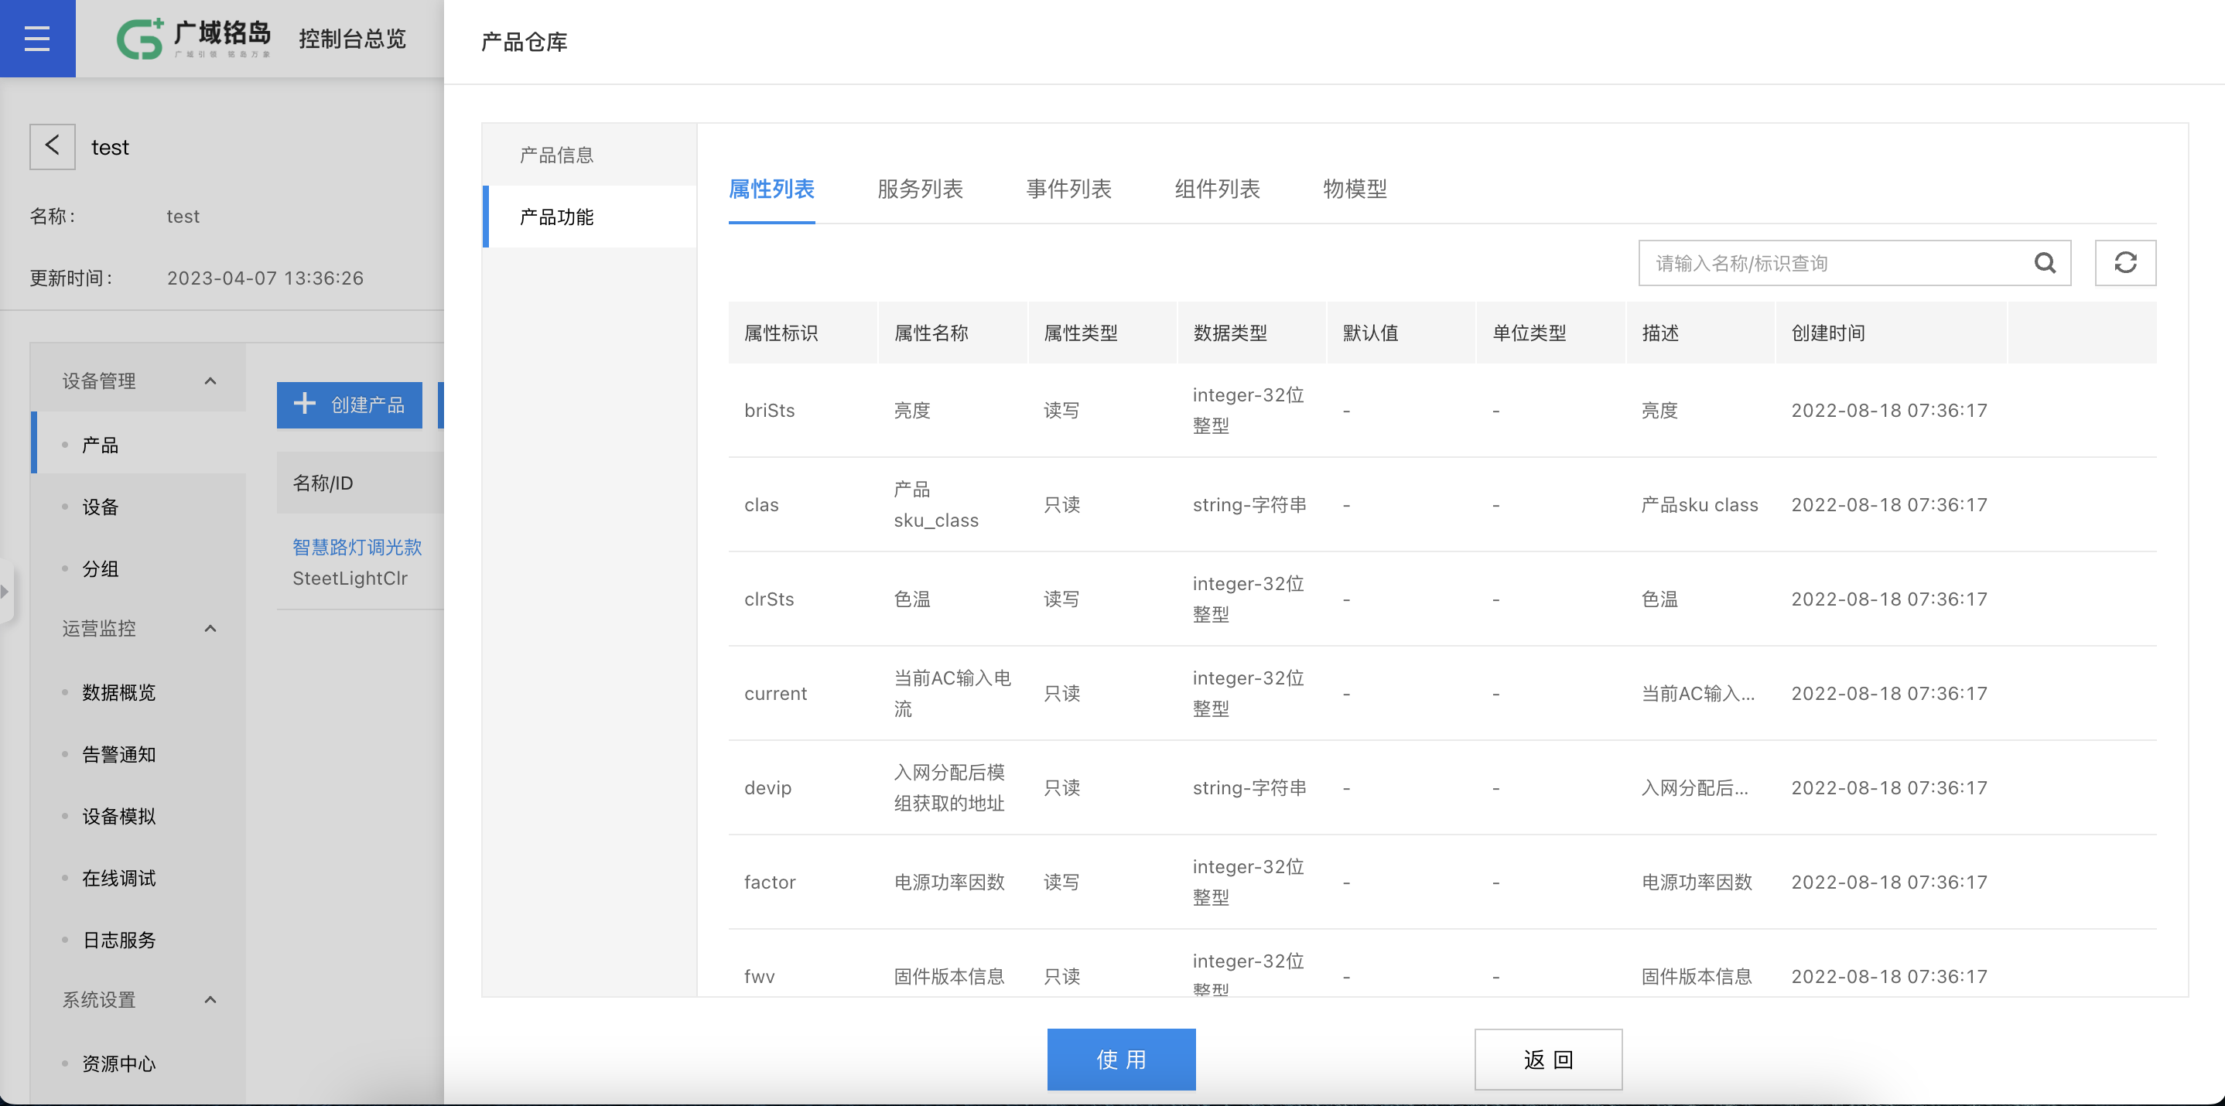This screenshot has width=2225, height=1106.
Task: Click the 固件版本信息 attribute name
Action: point(948,977)
